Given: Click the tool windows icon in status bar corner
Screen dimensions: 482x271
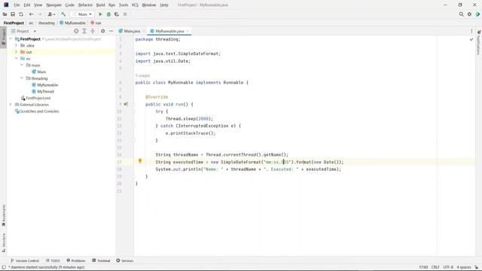Looking at the screenshot, I should tap(4, 267).
